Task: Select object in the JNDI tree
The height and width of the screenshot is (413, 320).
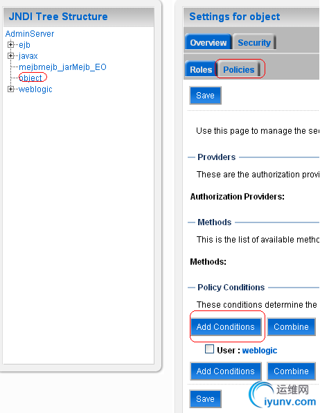Action: (x=30, y=78)
